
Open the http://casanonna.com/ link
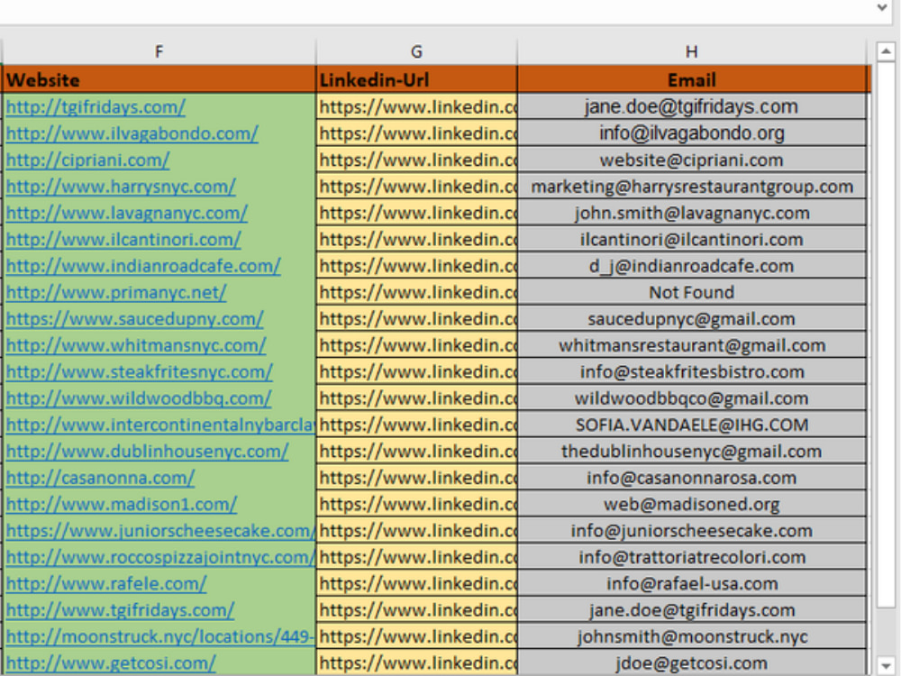(100, 477)
